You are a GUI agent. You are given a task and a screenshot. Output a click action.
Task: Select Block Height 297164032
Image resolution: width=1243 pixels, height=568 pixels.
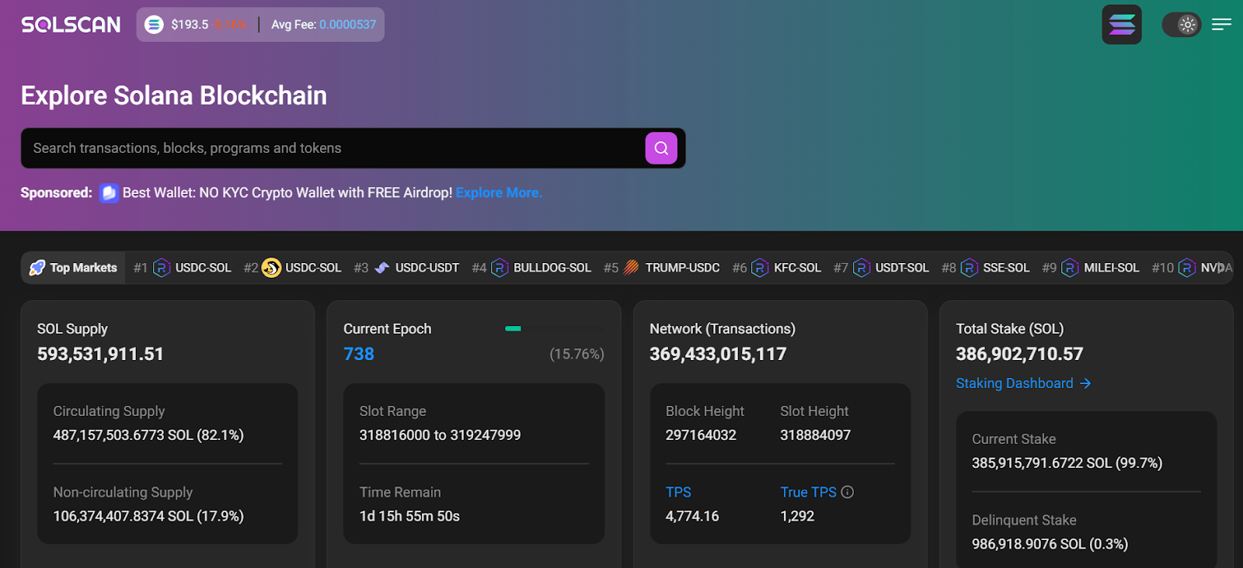(x=701, y=435)
